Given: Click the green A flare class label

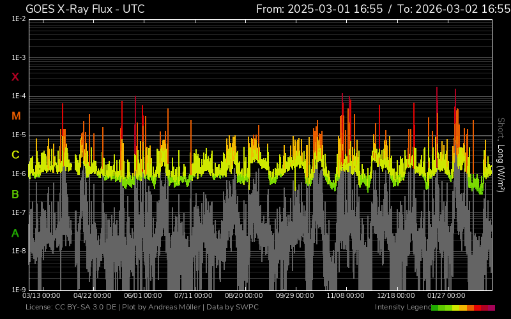Looking at the screenshot, I should pos(15,233).
